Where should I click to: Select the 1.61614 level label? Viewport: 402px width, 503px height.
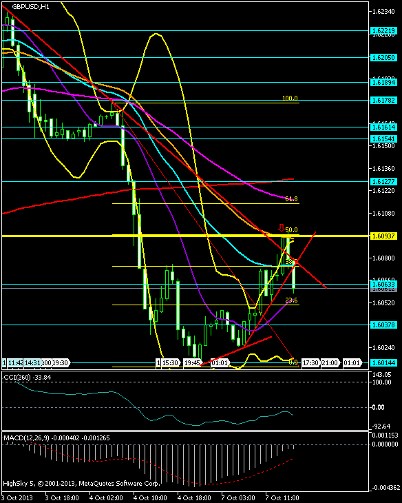point(383,127)
